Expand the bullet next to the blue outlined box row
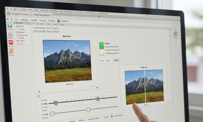The width and height of the screenshot is (203, 122). tap(16, 35)
